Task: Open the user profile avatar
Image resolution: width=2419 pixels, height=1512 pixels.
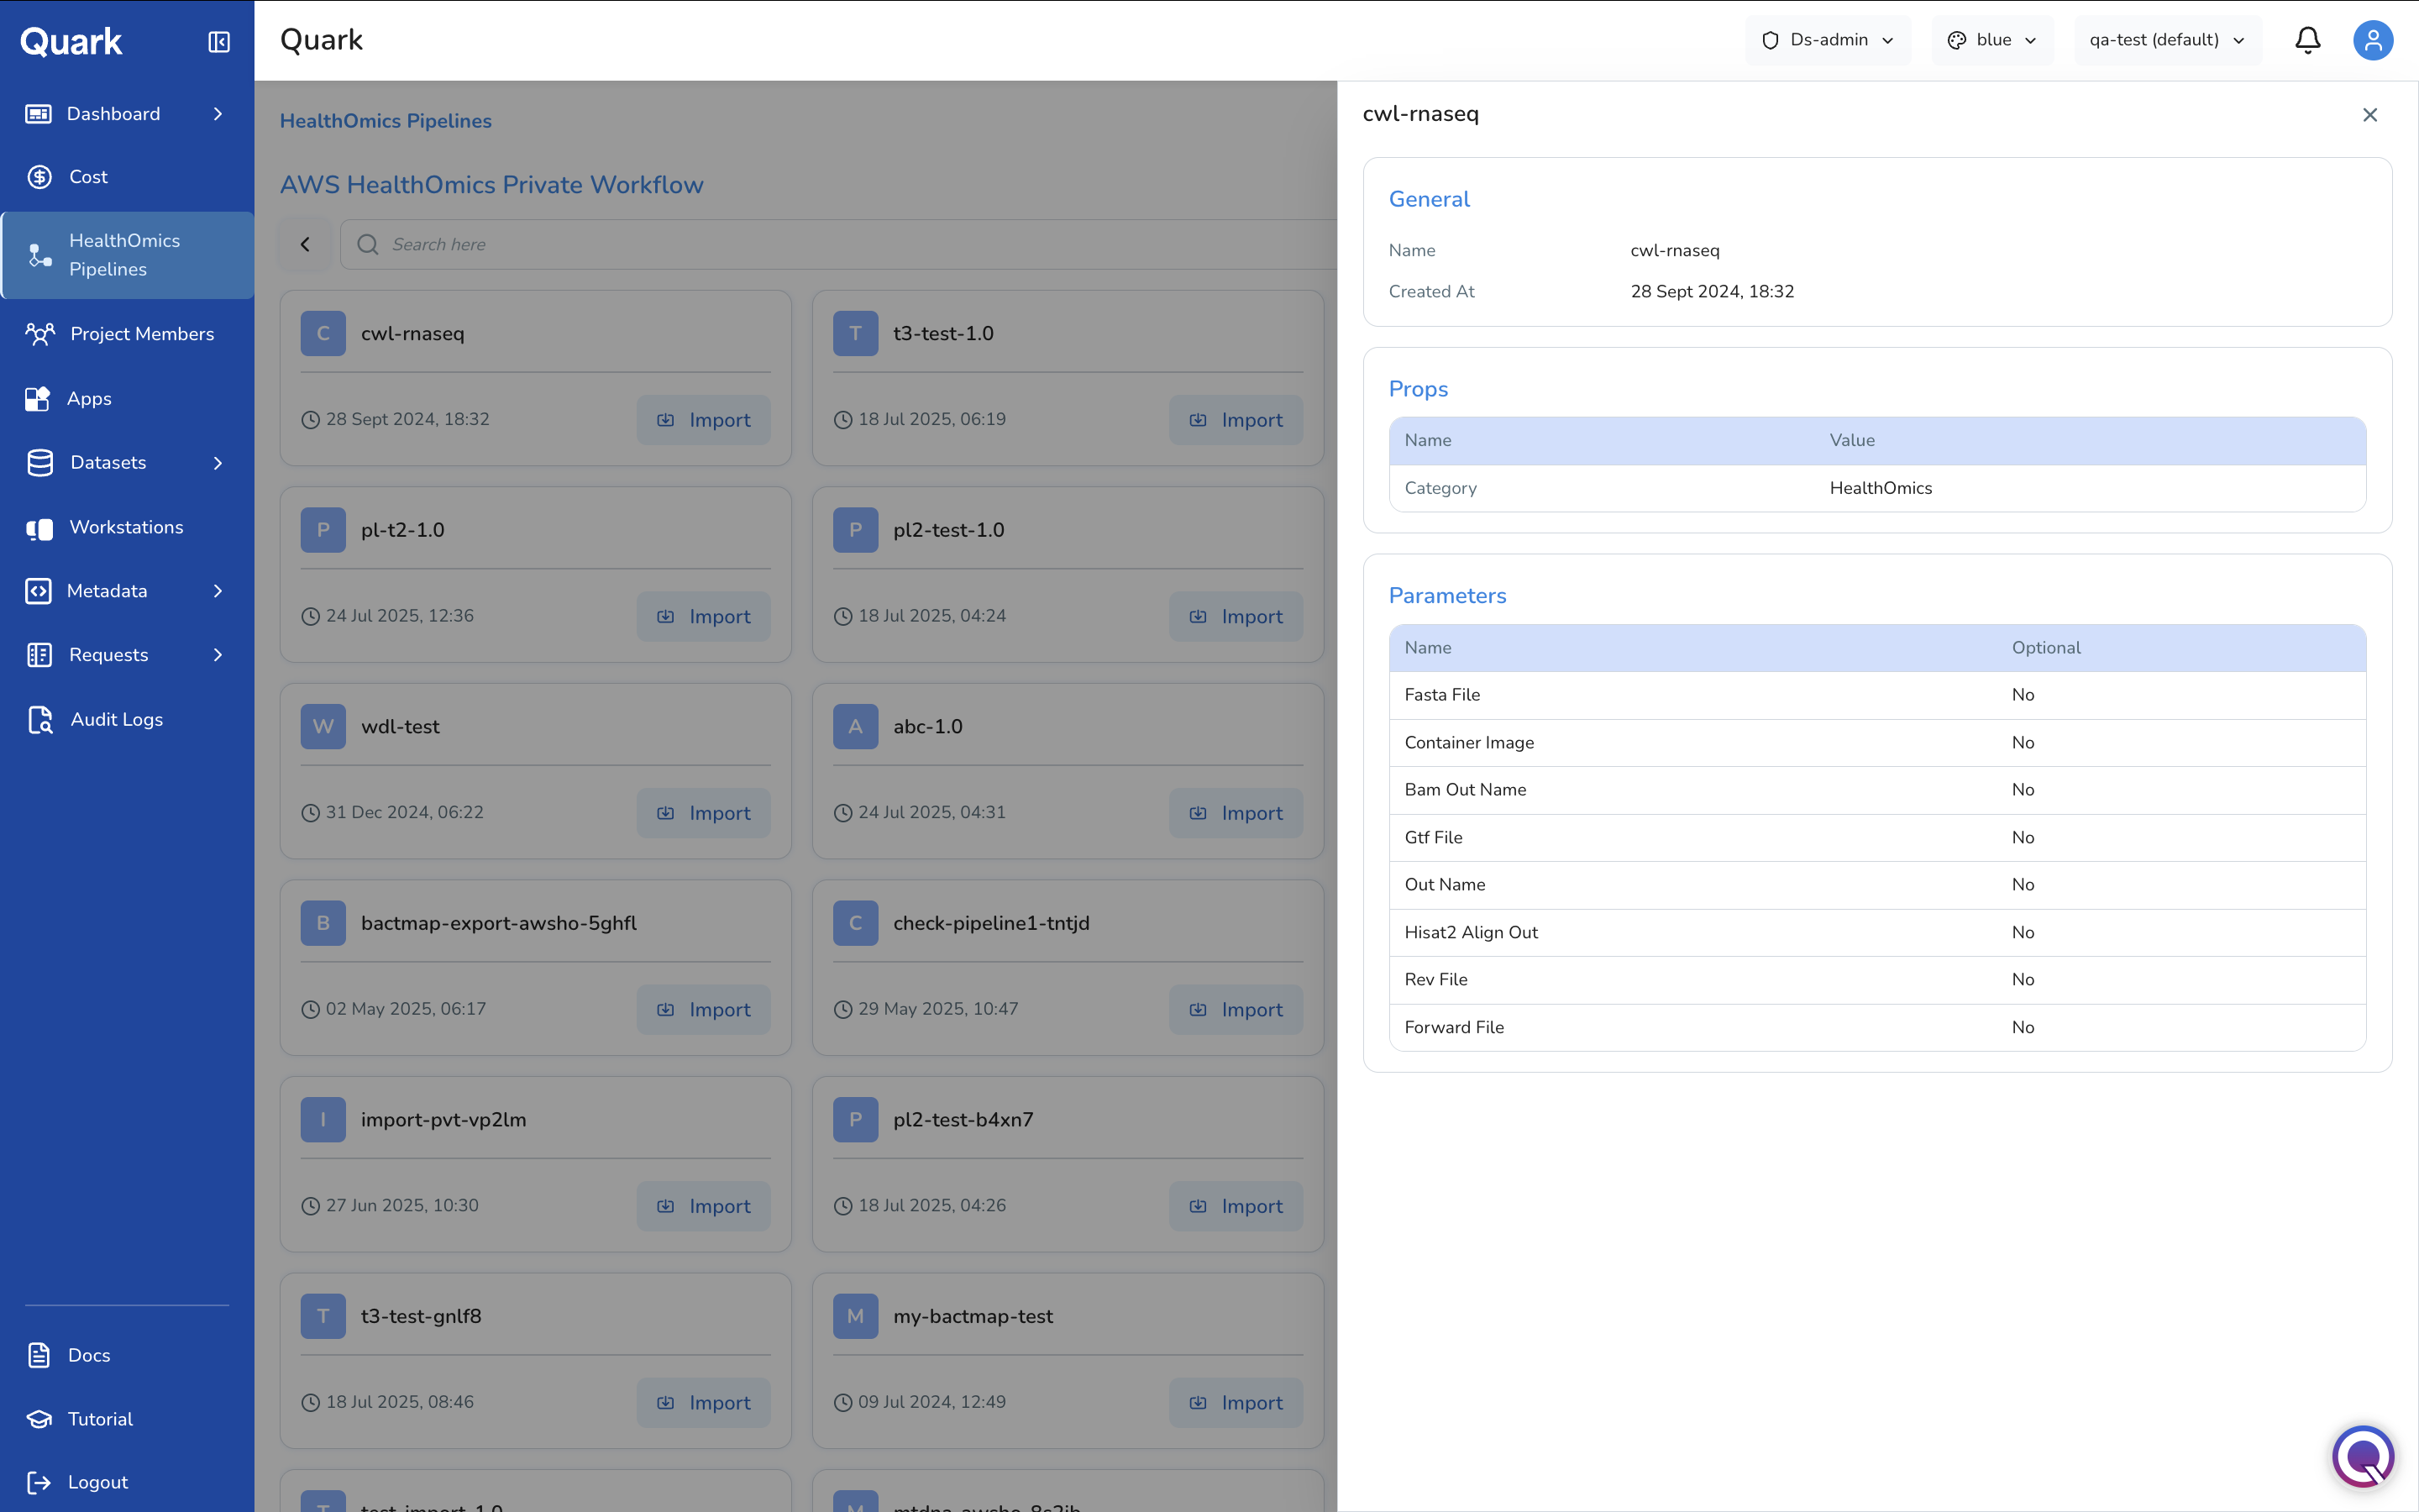Action: tap(2372, 40)
